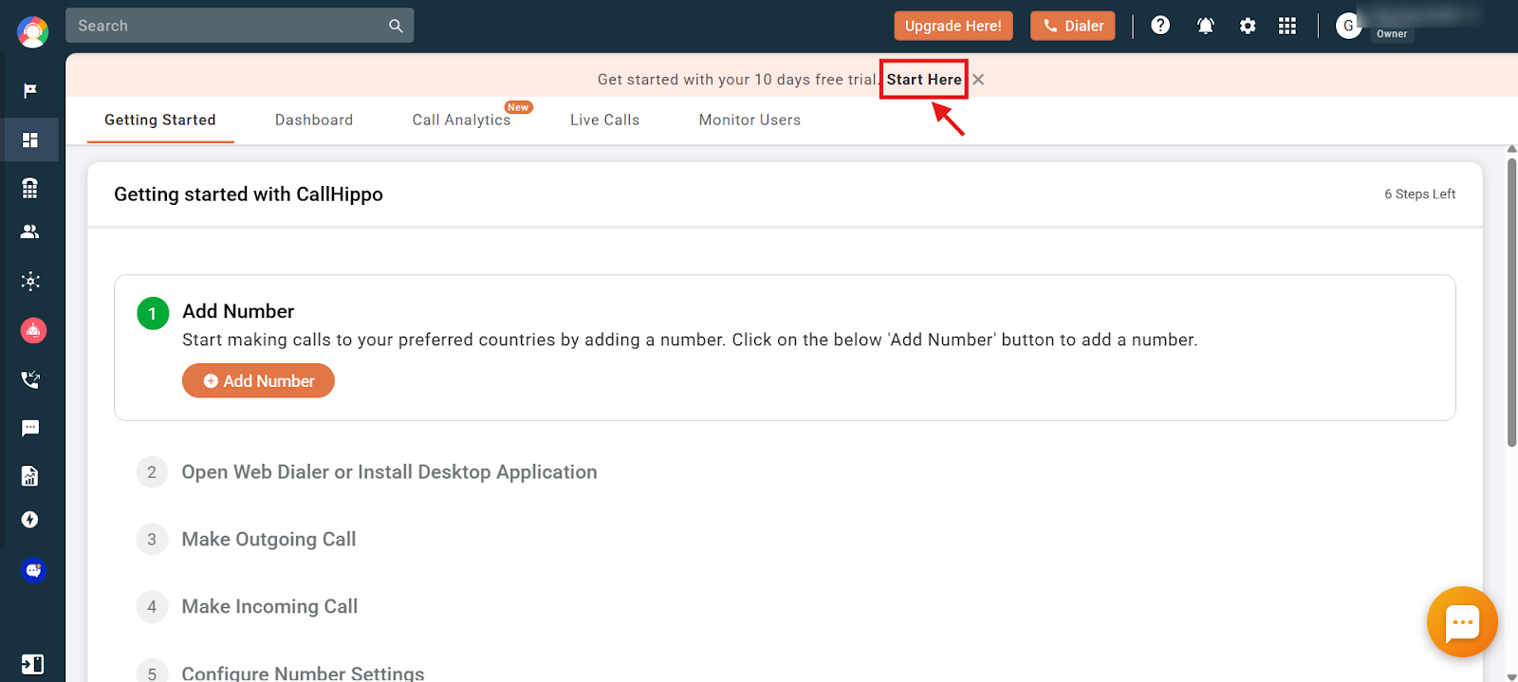Click into the Search field

pyautogui.click(x=239, y=26)
